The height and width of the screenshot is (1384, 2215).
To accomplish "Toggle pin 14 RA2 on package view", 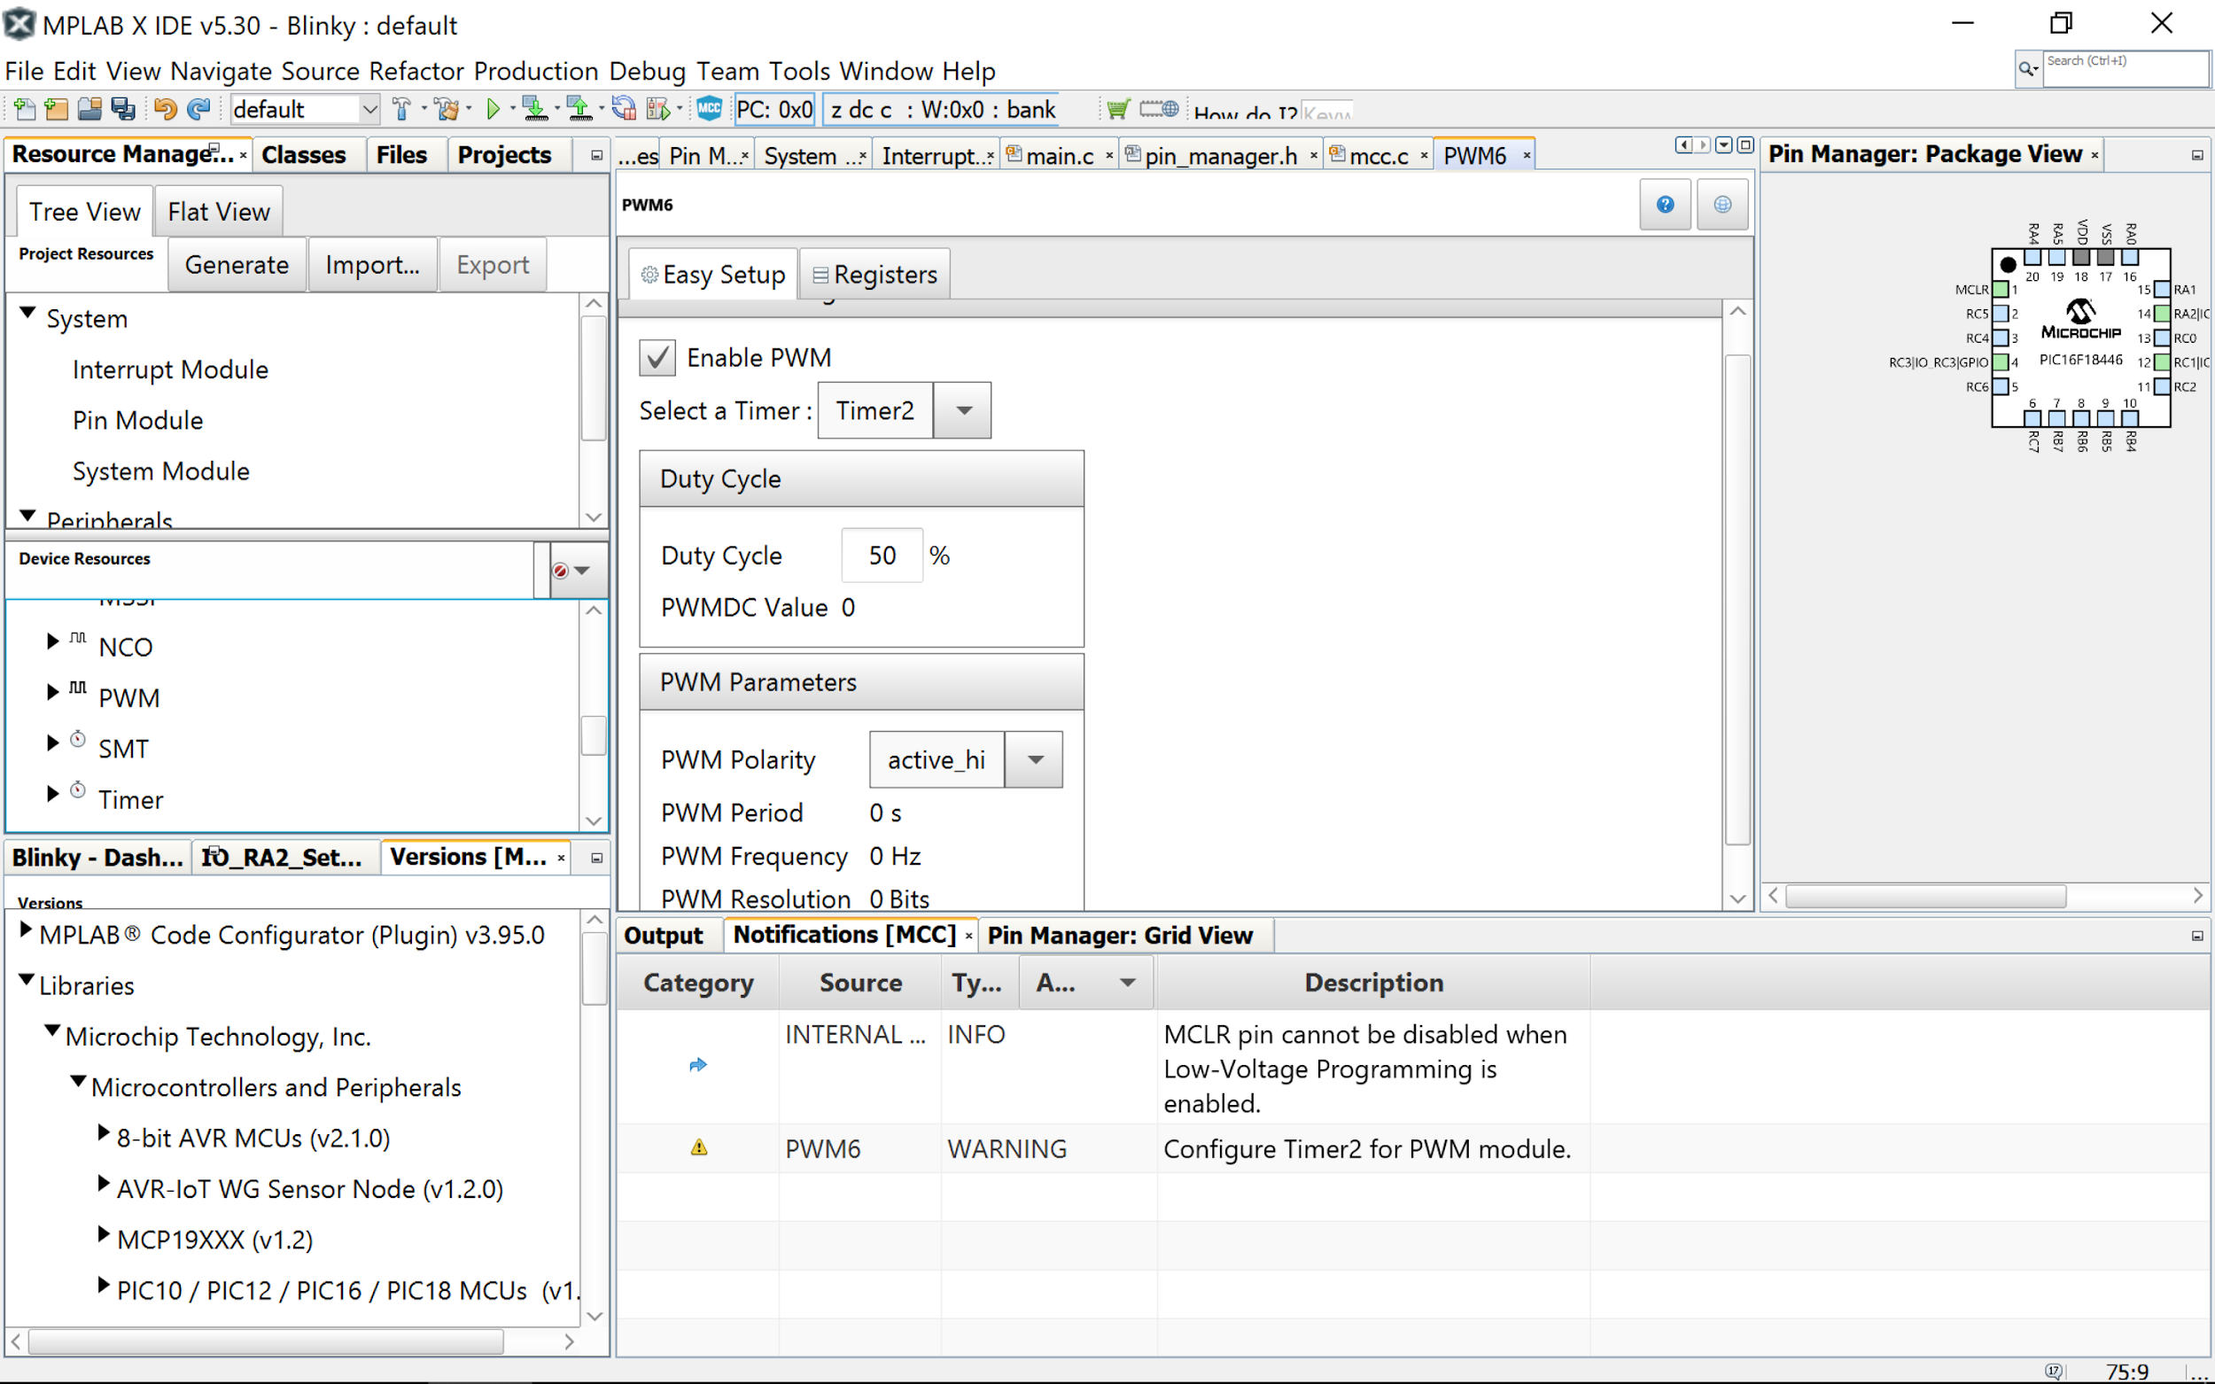I will 2162,314.
